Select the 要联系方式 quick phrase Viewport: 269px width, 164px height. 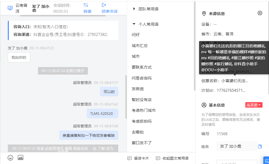pos(142,67)
